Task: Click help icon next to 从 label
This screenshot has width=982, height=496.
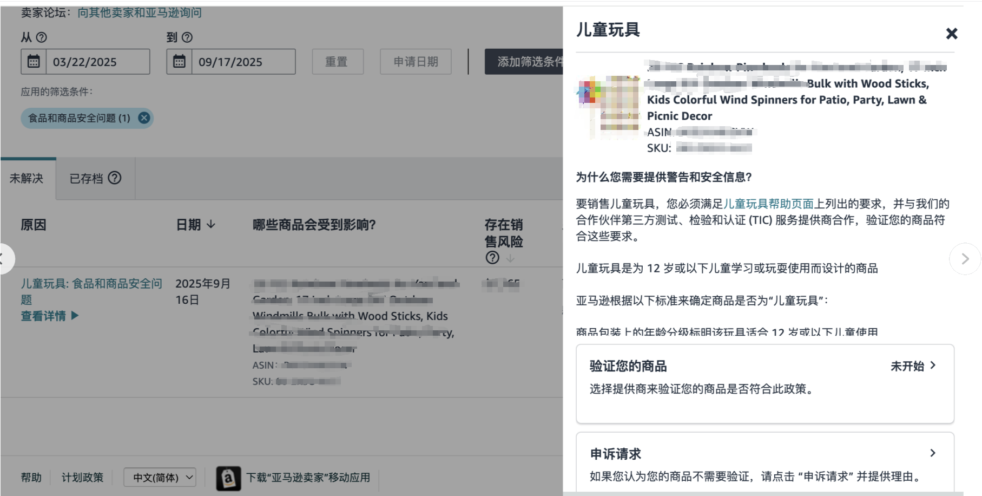Action: pyautogui.click(x=41, y=37)
